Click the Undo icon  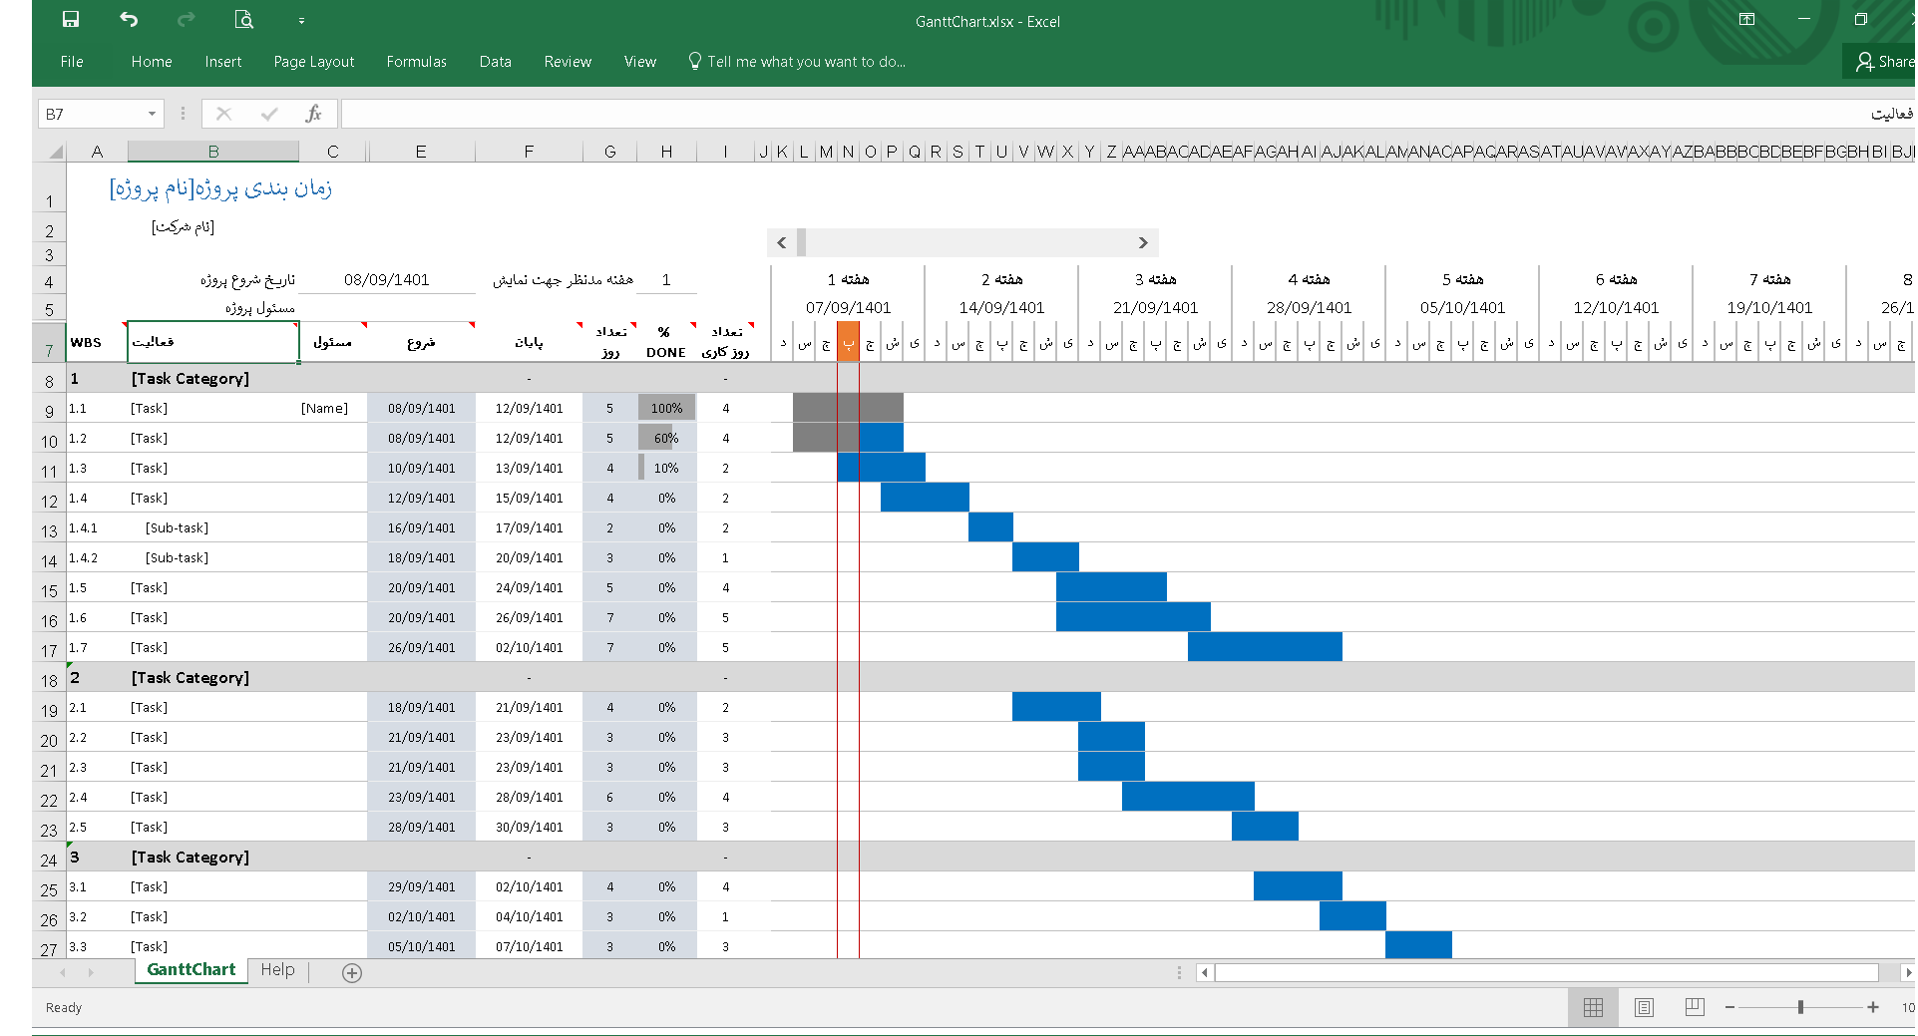(x=128, y=19)
